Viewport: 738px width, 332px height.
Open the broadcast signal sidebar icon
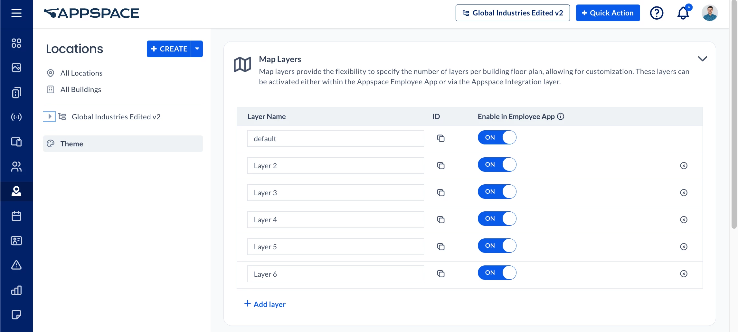point(16,117)
